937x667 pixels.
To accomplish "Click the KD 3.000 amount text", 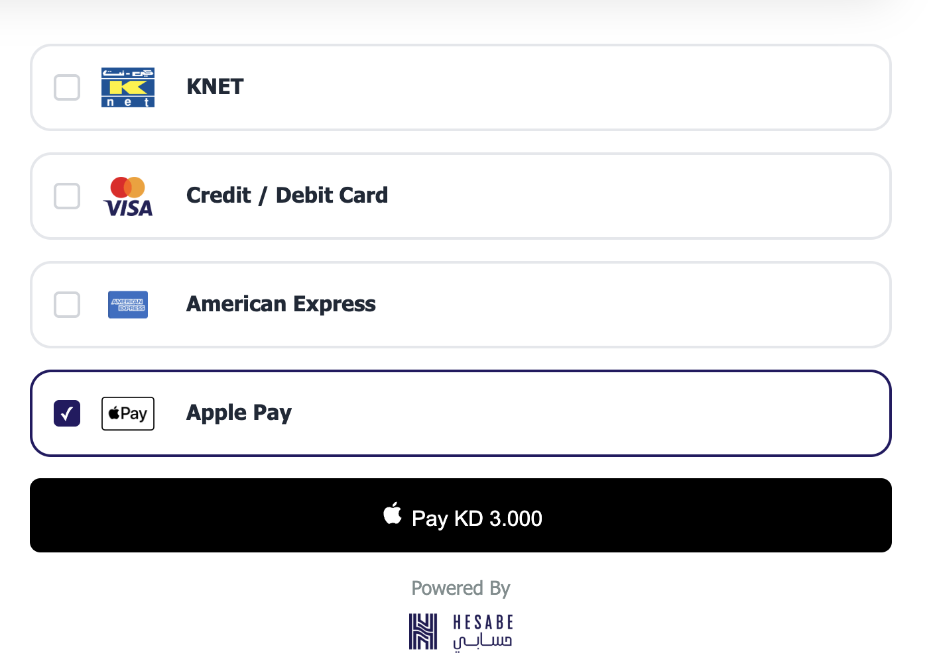I will (498, 518).
